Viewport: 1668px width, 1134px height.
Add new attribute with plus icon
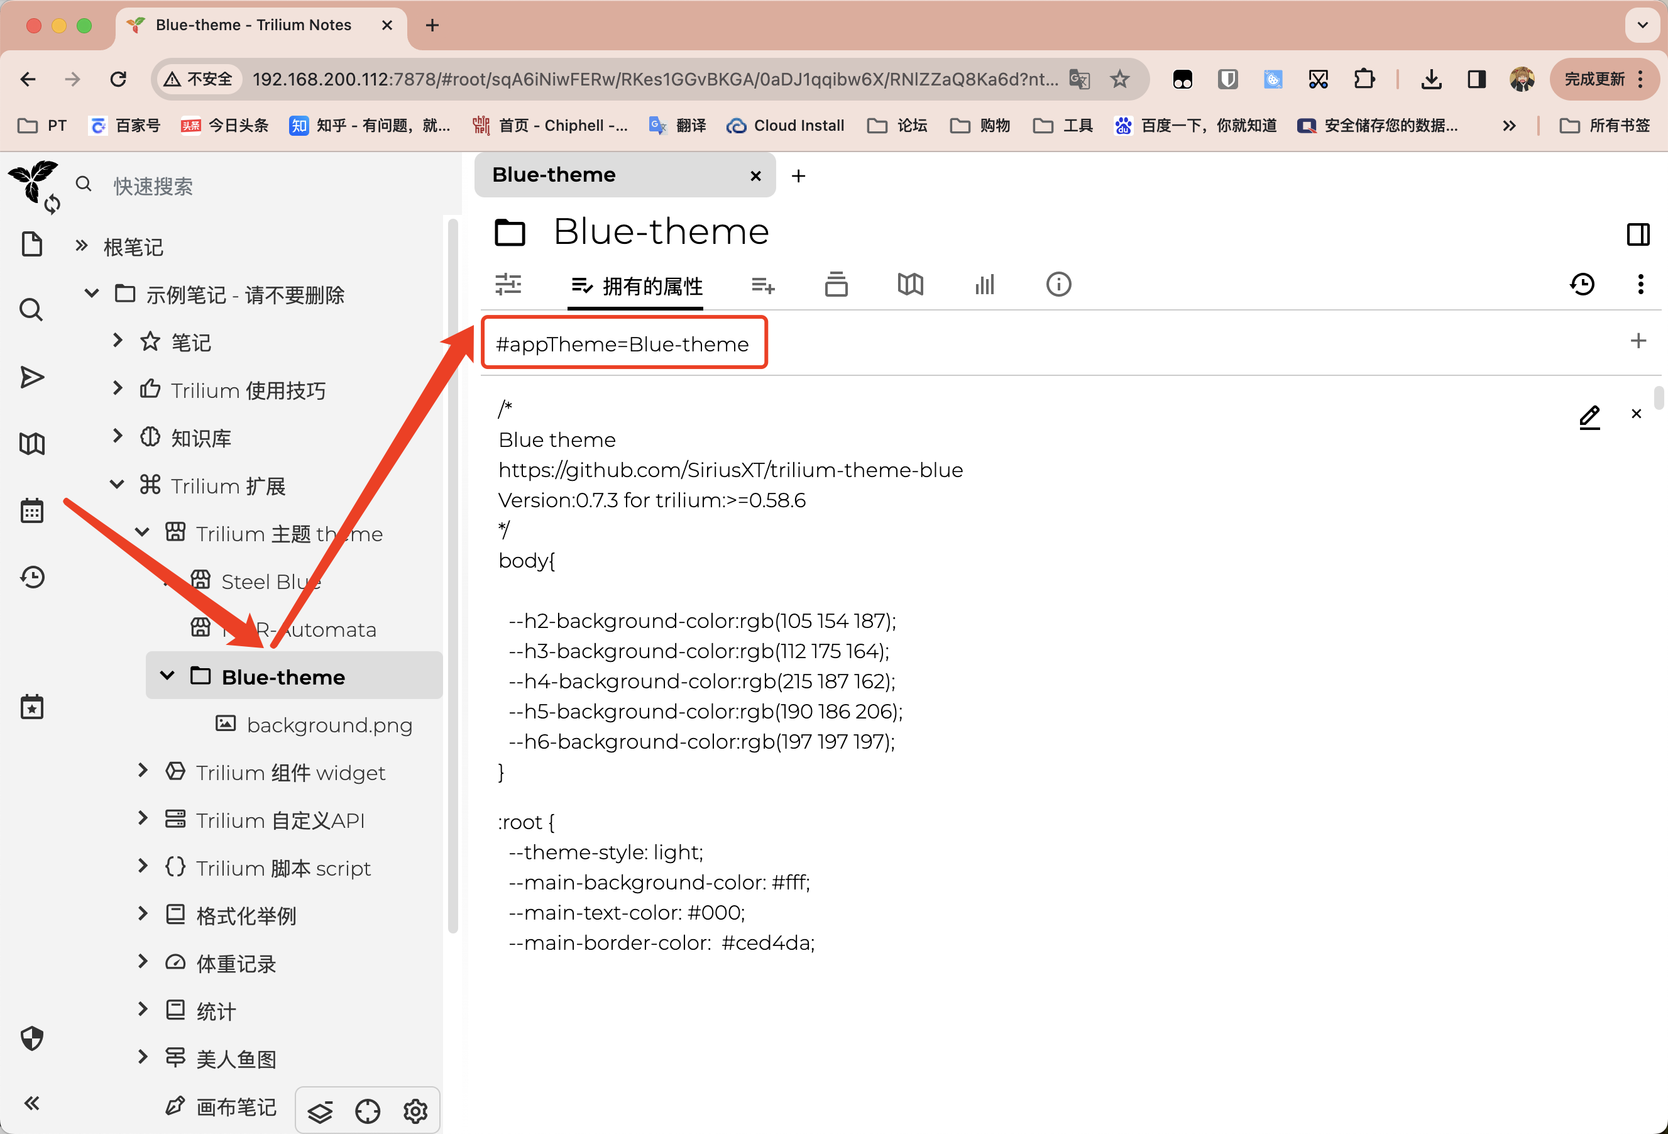click(1638, 340)
